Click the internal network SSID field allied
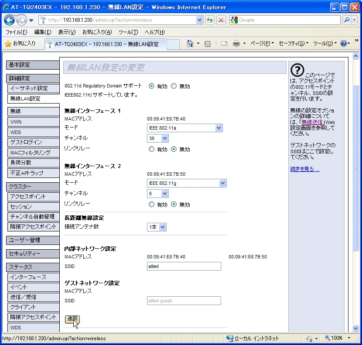The width and height of the screenshot is (362, 345). (184, 266)
